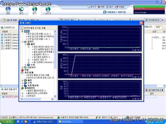Click the Up speed red meter
This screenshot has width=166, height=124.
tap(149, 8)
